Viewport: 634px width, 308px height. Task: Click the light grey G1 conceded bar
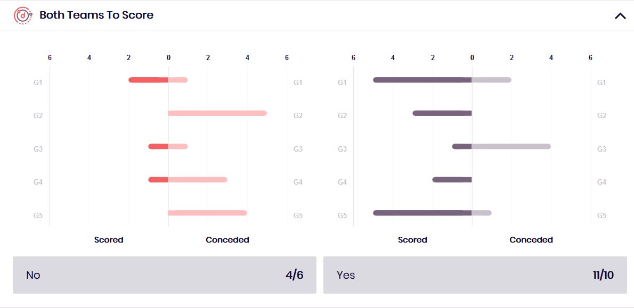pos(492,80)
